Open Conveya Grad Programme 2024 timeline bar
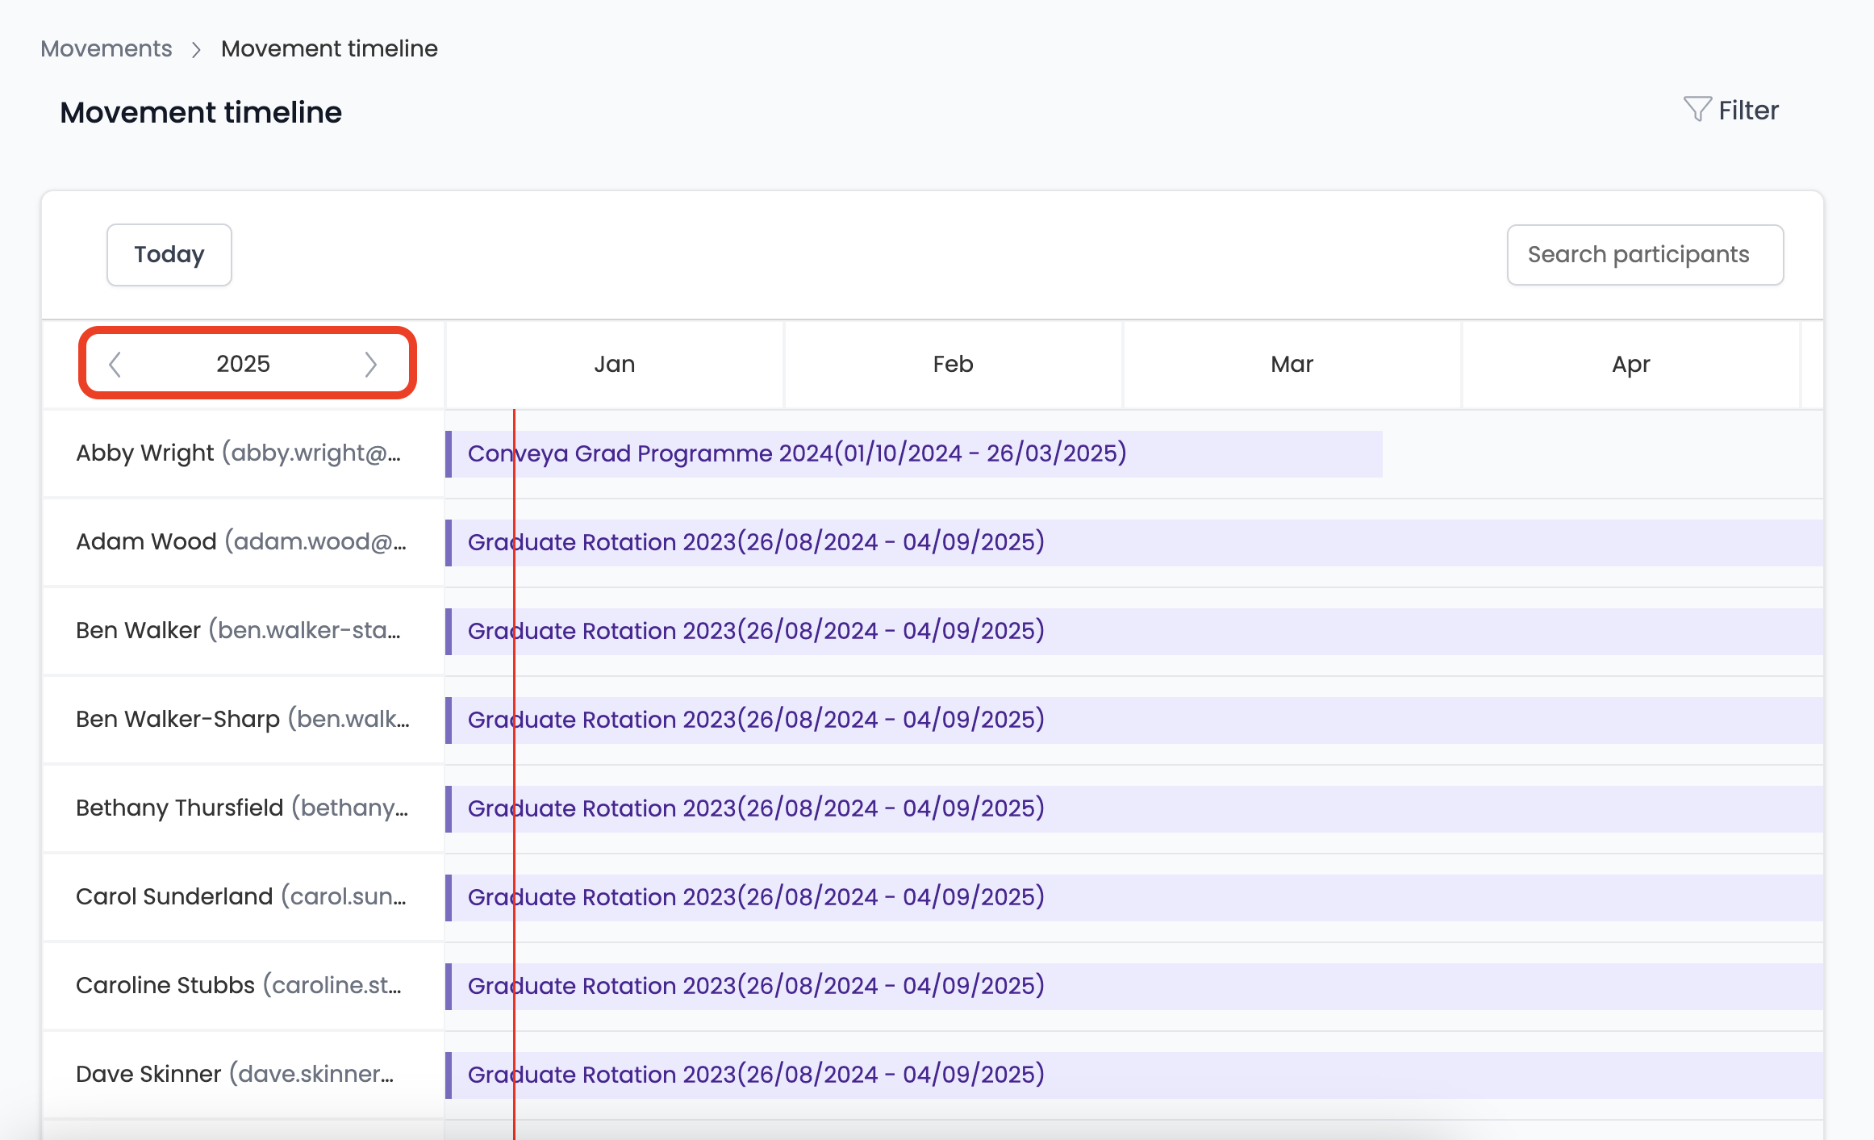The height and width of the screenshot is (1140, 1874). (914, 453)
